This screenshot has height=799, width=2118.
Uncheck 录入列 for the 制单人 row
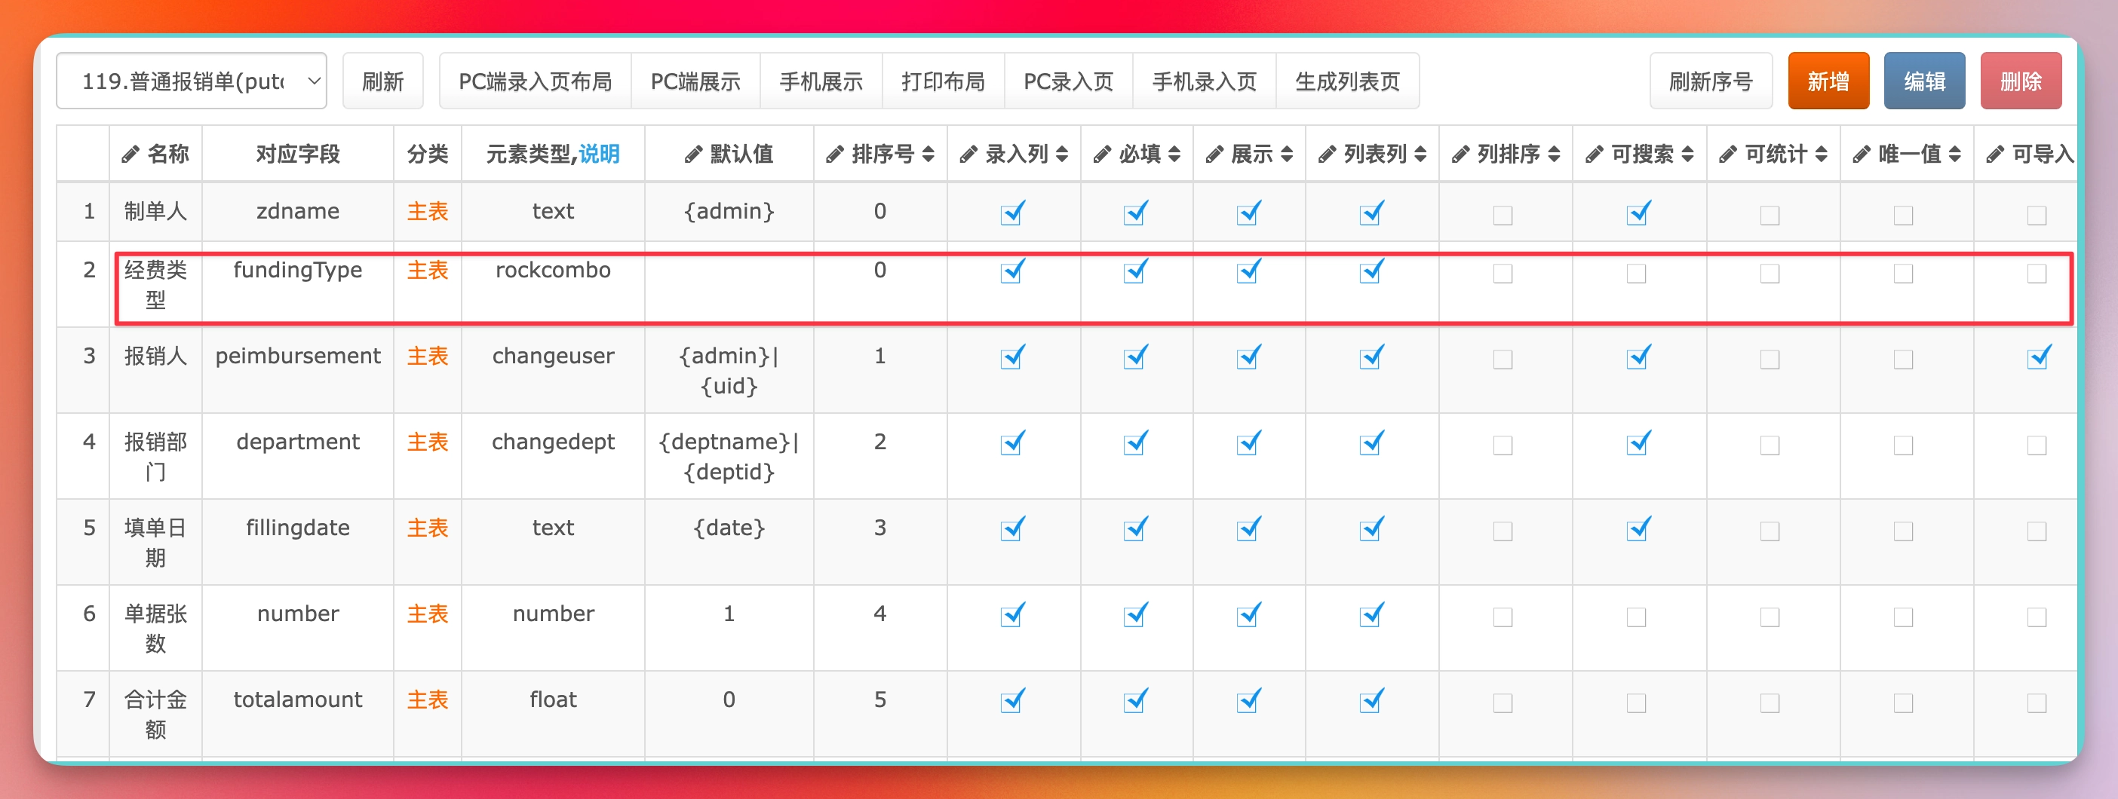[1012, 214]
